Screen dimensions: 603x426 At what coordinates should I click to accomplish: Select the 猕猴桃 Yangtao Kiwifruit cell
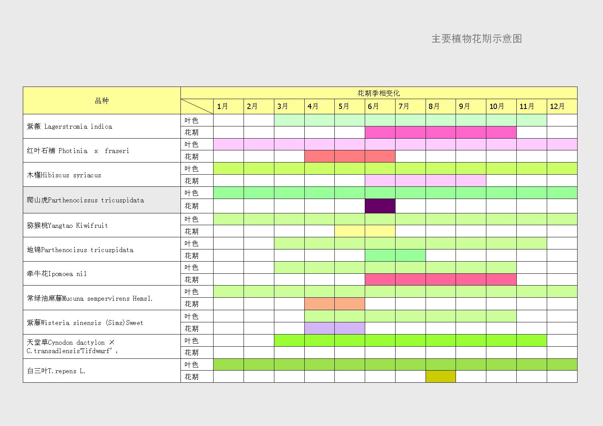101,226
